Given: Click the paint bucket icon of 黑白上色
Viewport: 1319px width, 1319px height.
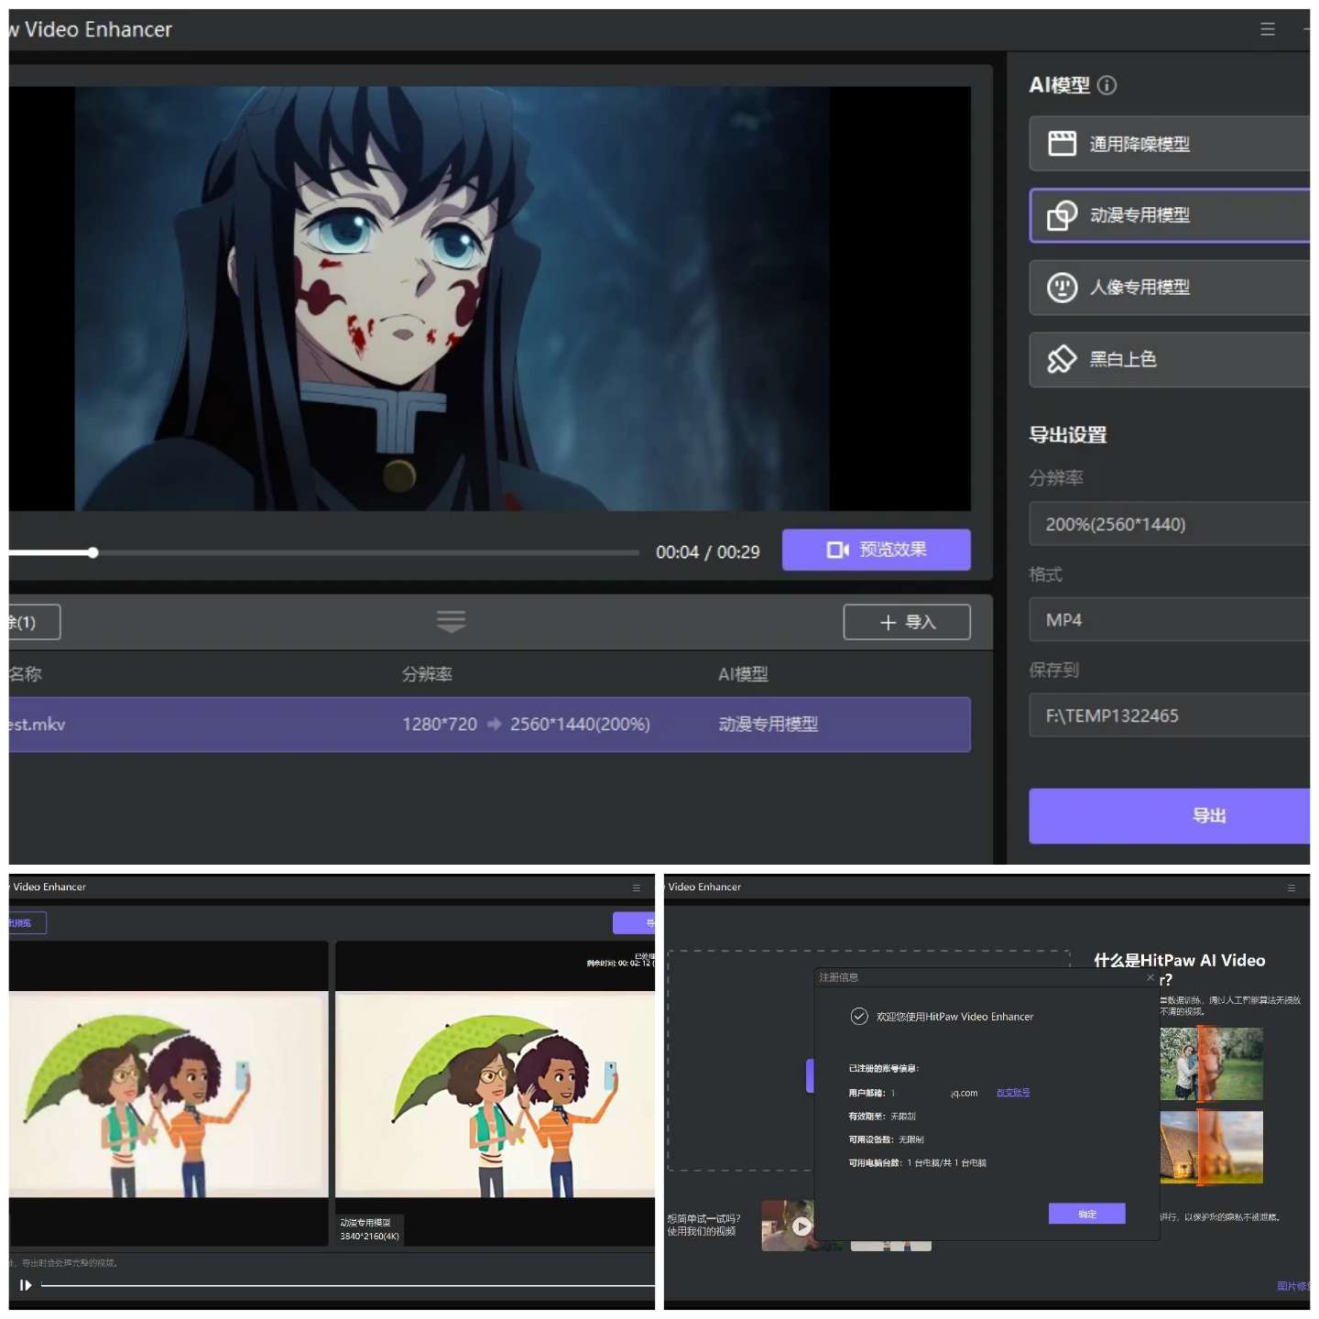Looking at the screenshot, I should (x=1063, y=359).
